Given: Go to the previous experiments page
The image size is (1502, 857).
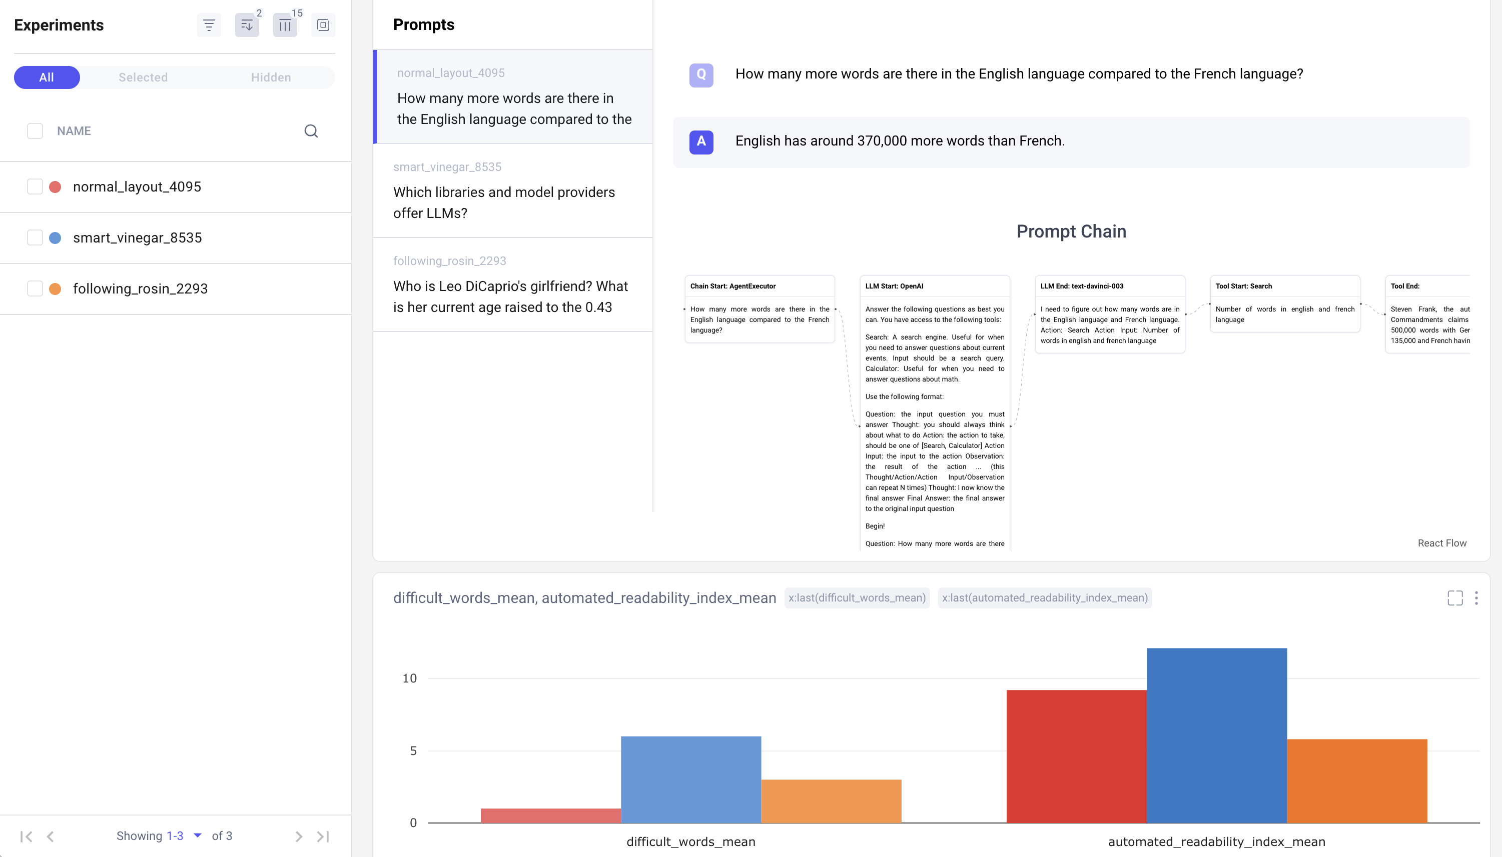Looking at the screenshot, I should click(51, 836).
